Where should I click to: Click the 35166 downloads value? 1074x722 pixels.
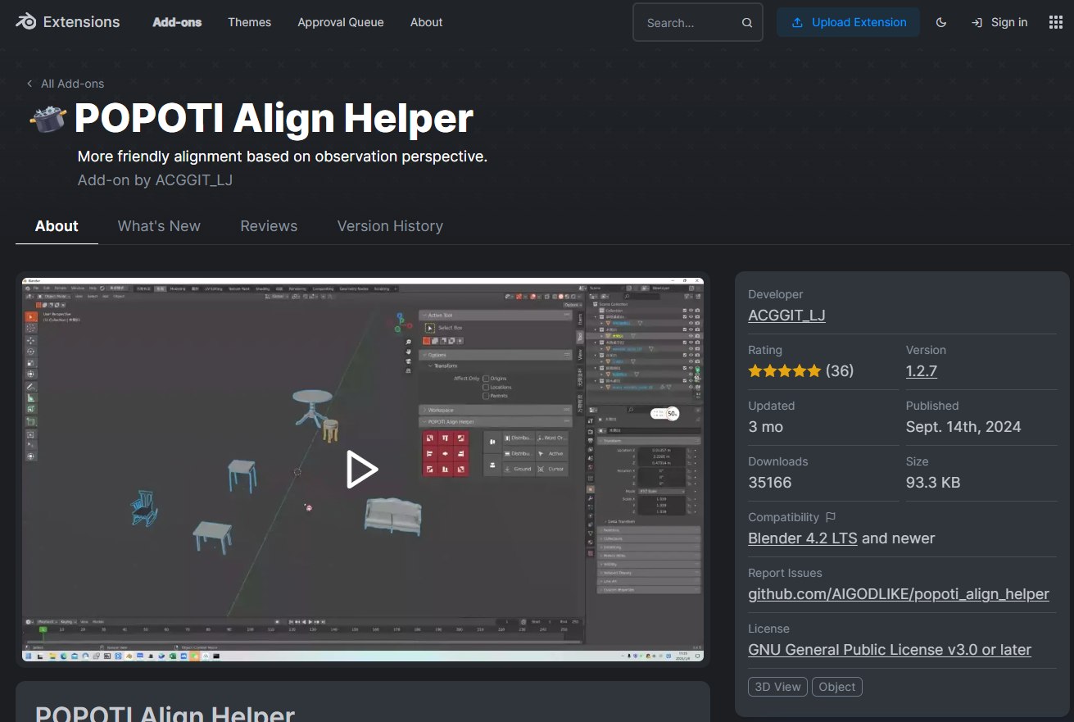[770, 483]
